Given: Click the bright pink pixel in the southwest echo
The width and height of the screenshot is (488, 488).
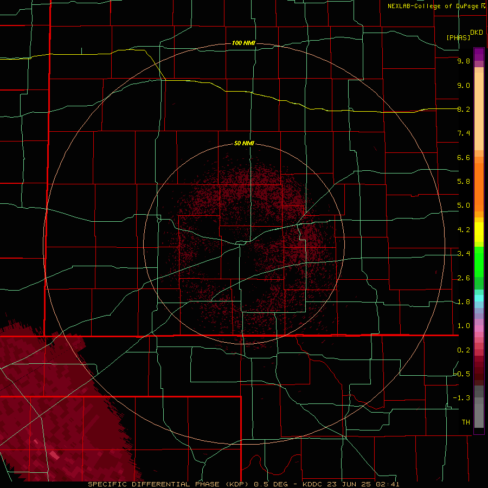Looking at the screenshot, I should [x=54, y=455].
